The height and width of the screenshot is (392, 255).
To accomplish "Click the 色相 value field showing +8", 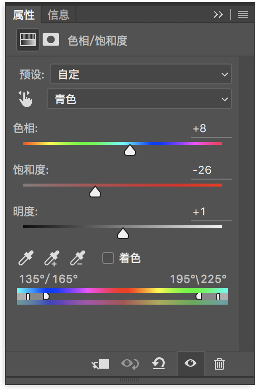I will coord(211,129).
